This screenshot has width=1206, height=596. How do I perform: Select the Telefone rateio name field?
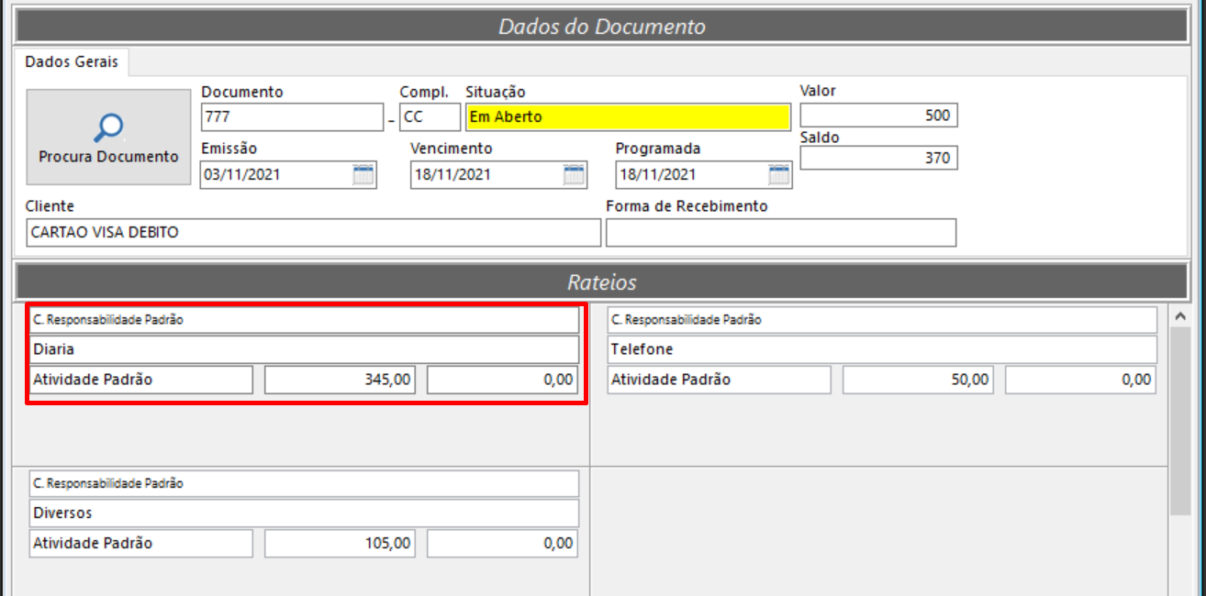882,349
